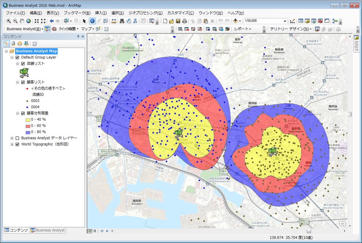
Task: Save the map document
Action: pyautogui.click(x=178, y=21)
